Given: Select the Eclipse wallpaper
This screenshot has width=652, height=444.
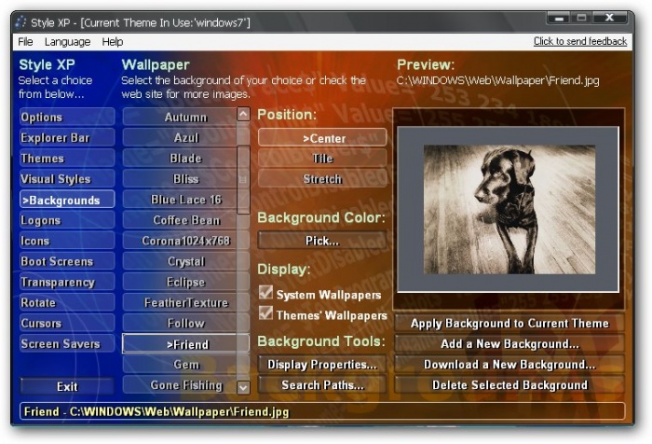Looking at the screenshot, I should [180, 282].
